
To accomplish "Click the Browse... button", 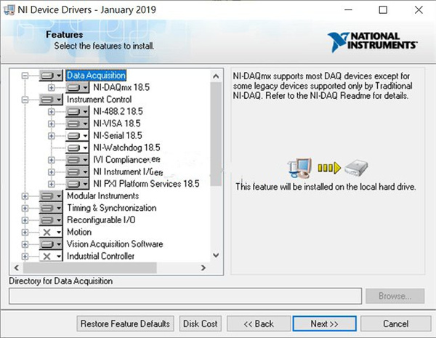I will (395, 296).
